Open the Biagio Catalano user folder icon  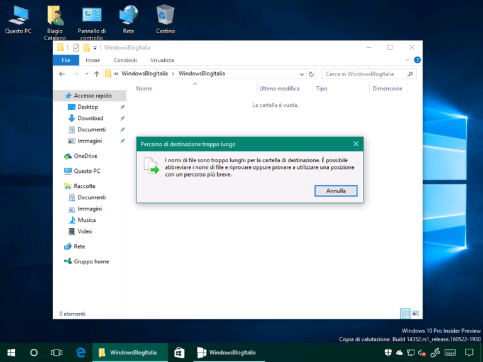click(55, 23)
